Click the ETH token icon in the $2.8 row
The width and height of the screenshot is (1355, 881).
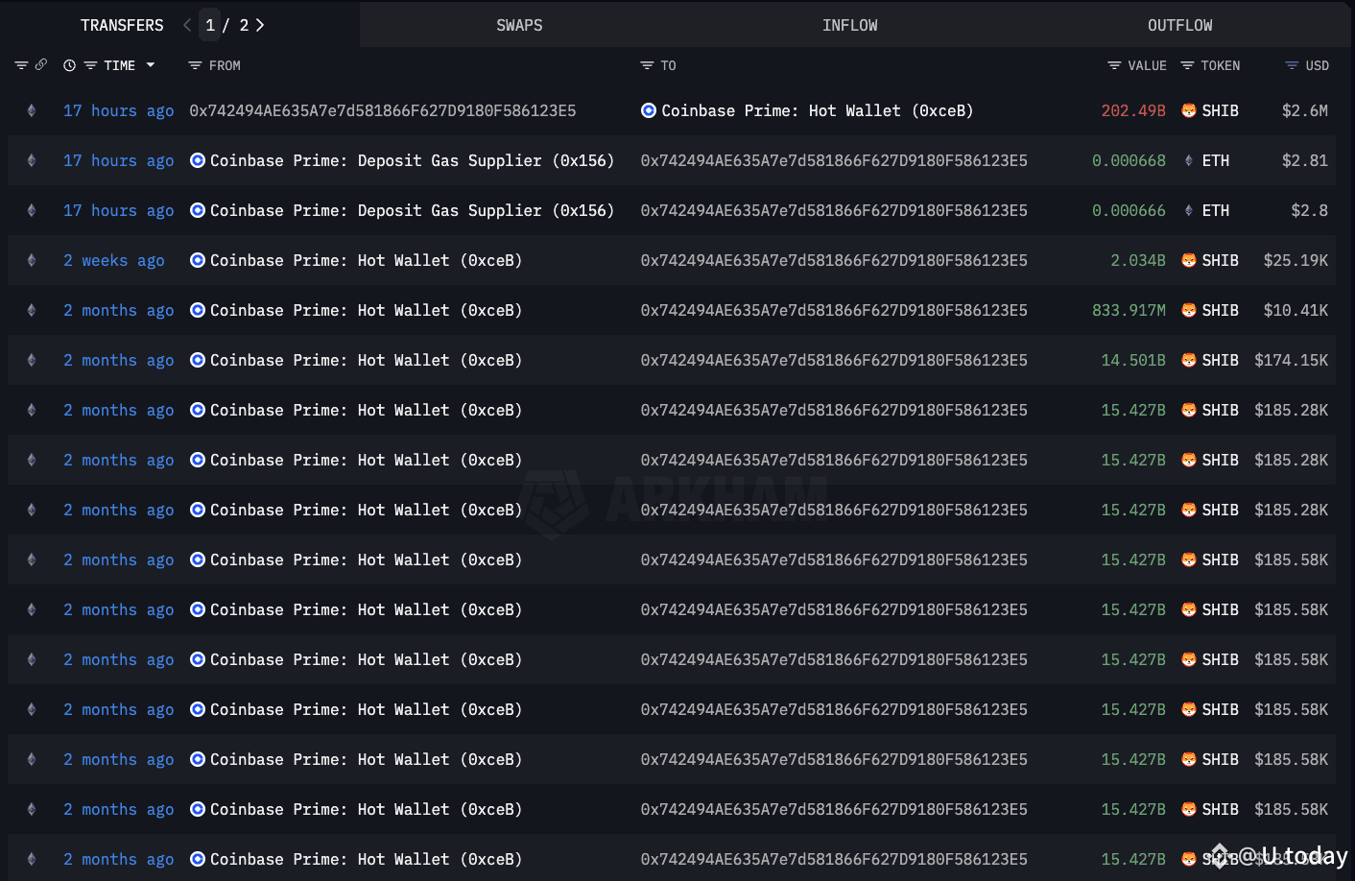click(1189, 210)
